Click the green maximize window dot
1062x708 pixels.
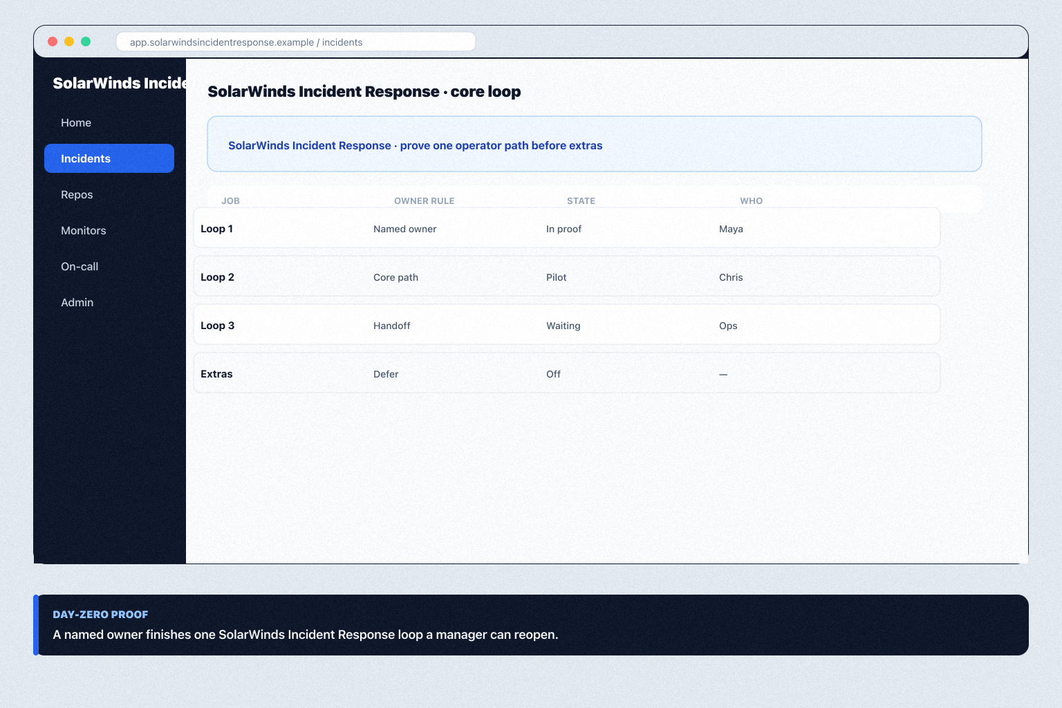[86, 41]
